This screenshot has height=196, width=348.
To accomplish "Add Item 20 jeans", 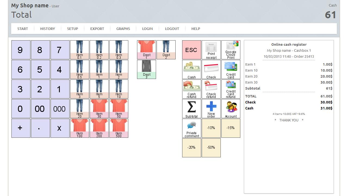I will coord(80,109).
